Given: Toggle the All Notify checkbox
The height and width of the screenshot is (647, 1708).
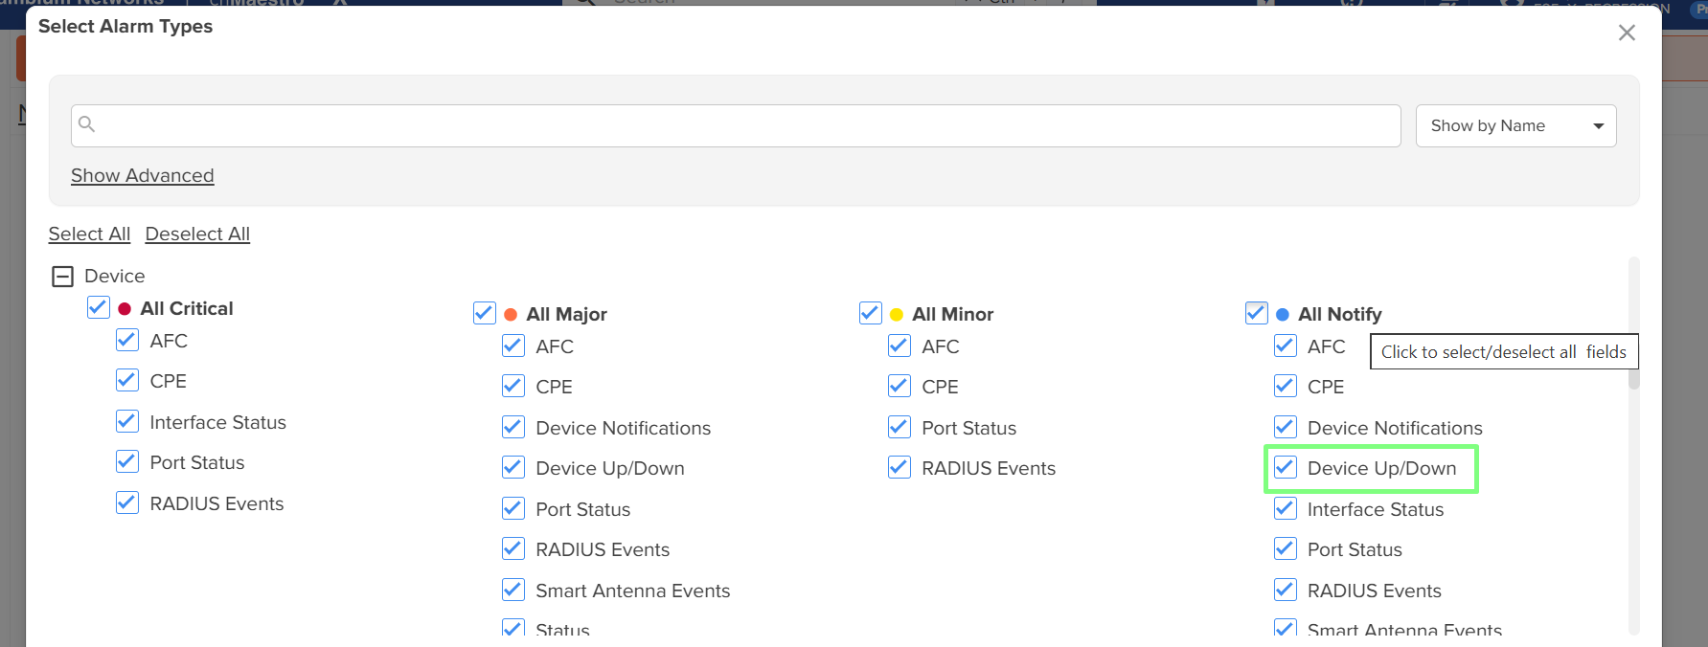Looking at the screenshot, I should 1256,314.
